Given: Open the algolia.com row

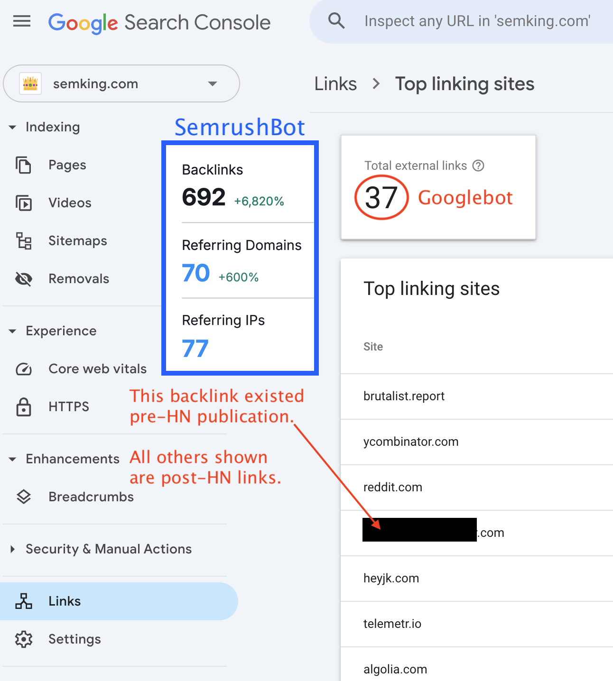Looking at the screenshot, I should [x=477, y=665].
